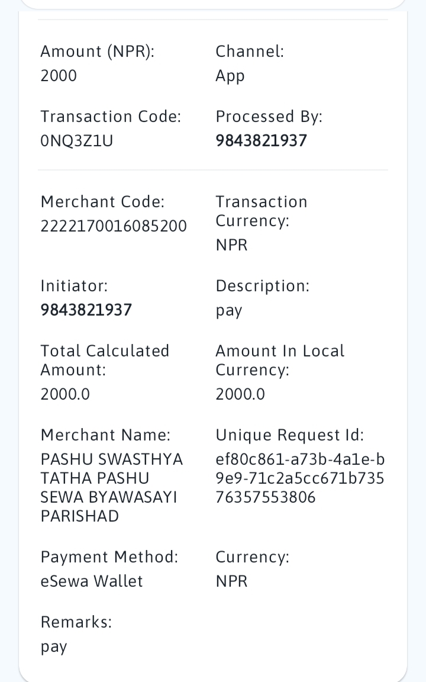426x682 pixels.
Task: Tap the Total Calculated Amount value 2000.0
Action: point(65,394)
